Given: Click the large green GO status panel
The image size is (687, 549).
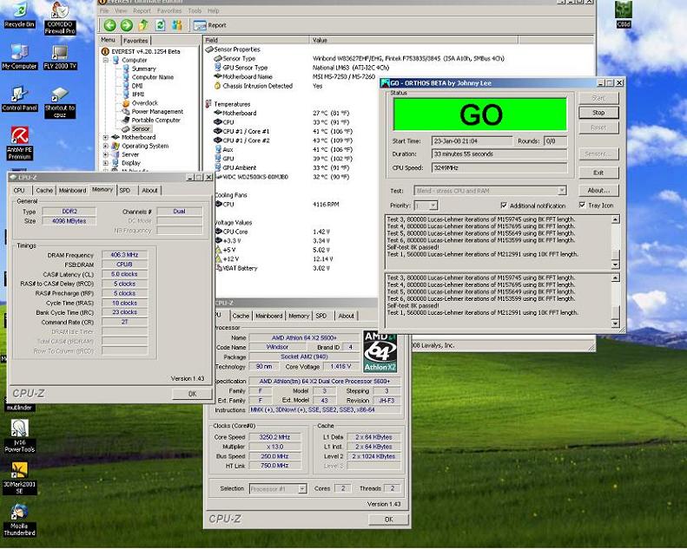Looking at the screenshot, I should 480,114.
